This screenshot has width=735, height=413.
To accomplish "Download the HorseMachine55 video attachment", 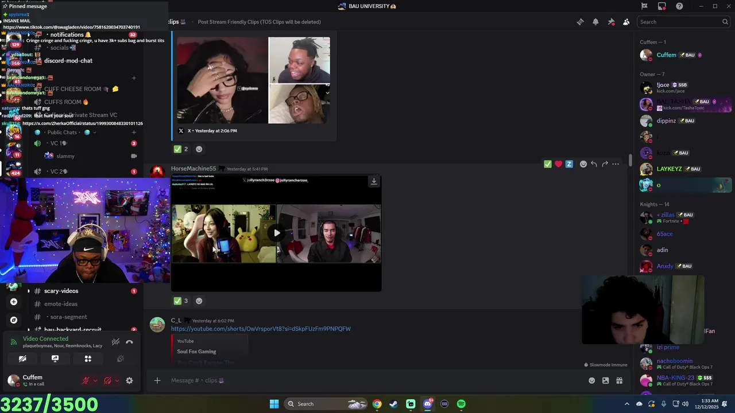I will tap(374, 181).
